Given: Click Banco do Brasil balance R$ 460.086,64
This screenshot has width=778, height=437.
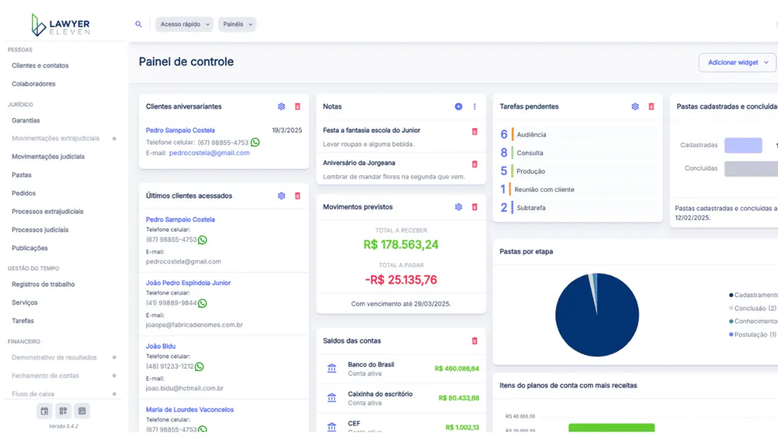Looking at the screenshot, I should coord(456,369).
